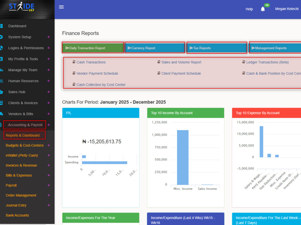The image size is (301, 225).
Task: Click the Help link in header
Action: pos(249,9)
